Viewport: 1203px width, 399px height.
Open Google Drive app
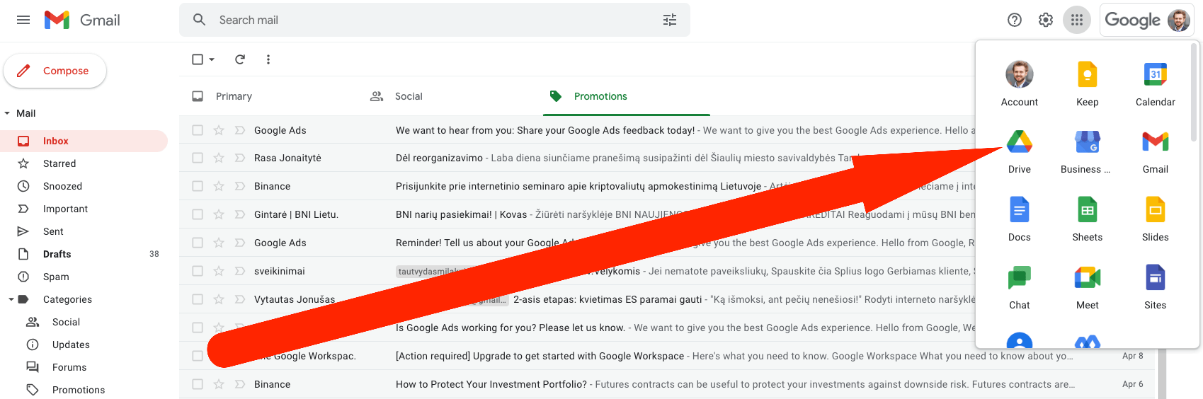click(1019, 151)
